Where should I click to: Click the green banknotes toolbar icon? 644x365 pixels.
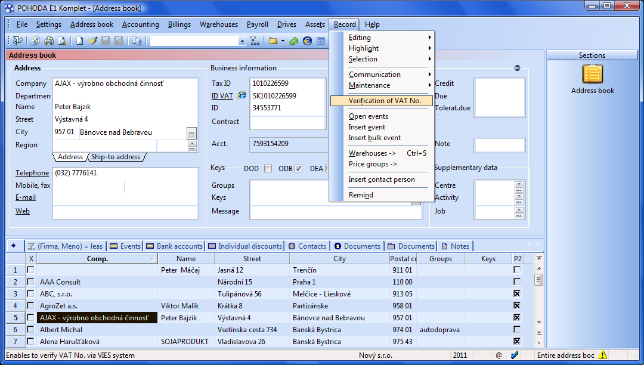pos(293,41)
